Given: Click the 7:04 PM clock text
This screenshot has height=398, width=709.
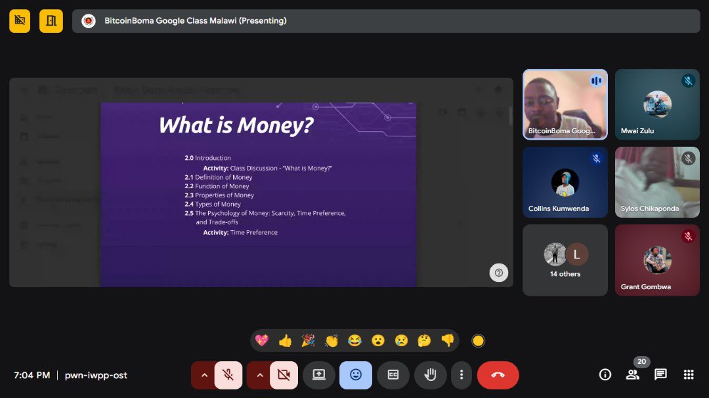Looking at the screenshot, I should 32,376.
